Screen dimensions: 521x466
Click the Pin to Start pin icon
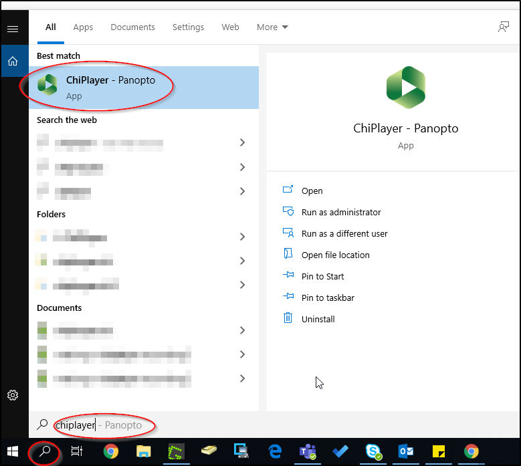[x=288, y=275]
